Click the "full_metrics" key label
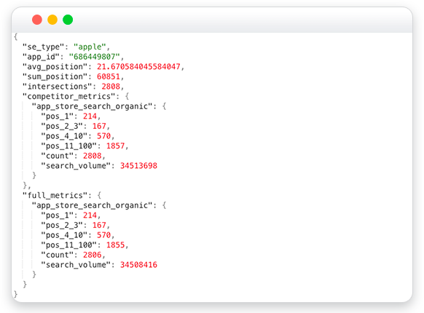 coord(55,195)
